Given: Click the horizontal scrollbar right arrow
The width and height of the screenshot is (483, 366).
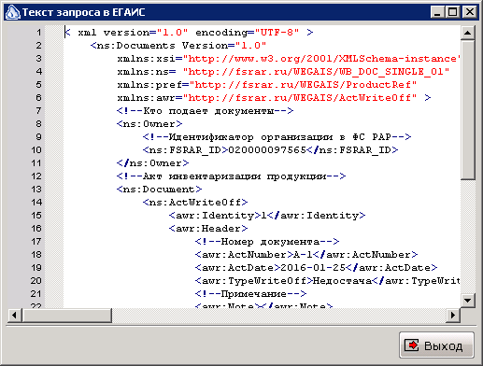Looking at the screenshot, I should click(453, 315).
